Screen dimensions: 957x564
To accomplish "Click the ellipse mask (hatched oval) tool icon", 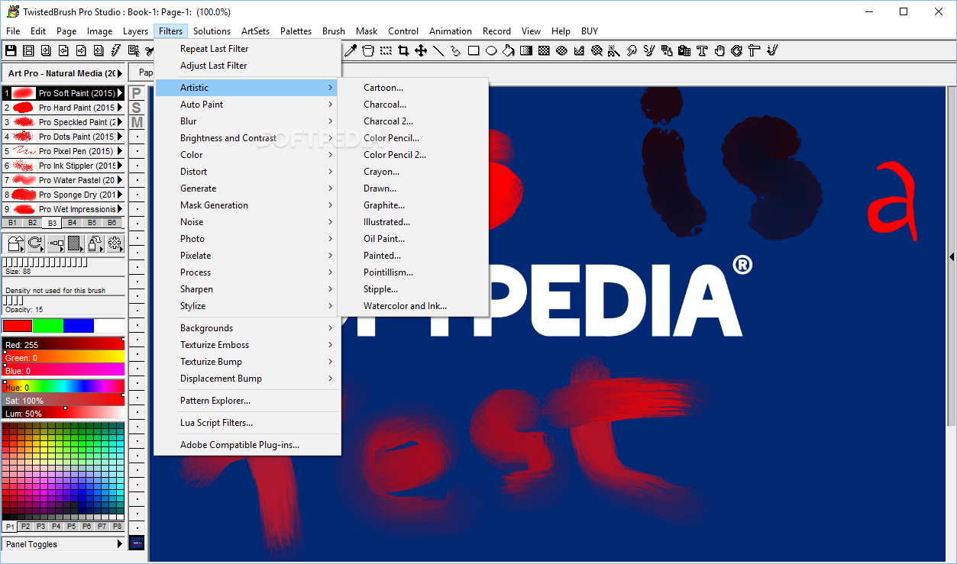I will pos(561,50).
